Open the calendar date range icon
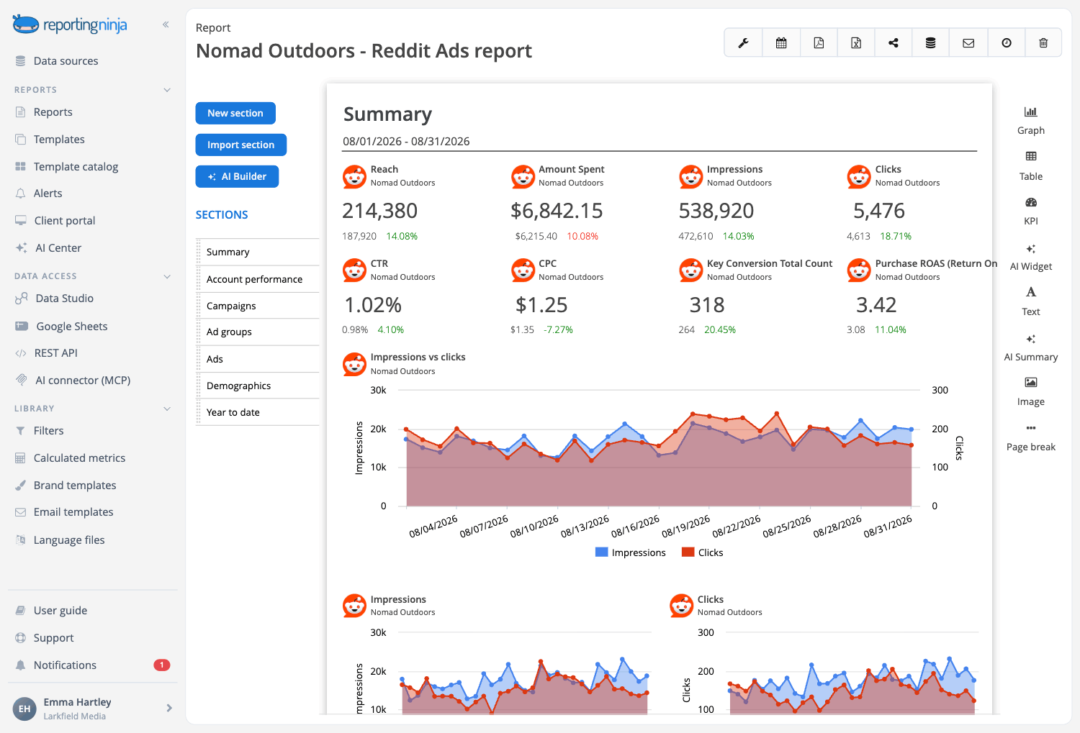 [x=781, y=43]
